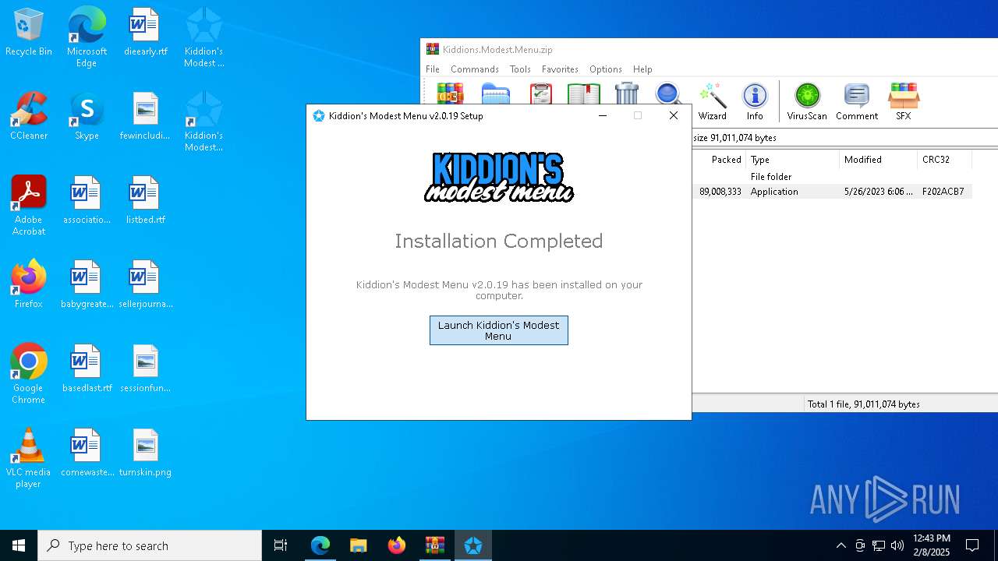The height and width of the screenshot is (561, 998).
Task: Open notification center on taskbar
Action: point(972,545)
